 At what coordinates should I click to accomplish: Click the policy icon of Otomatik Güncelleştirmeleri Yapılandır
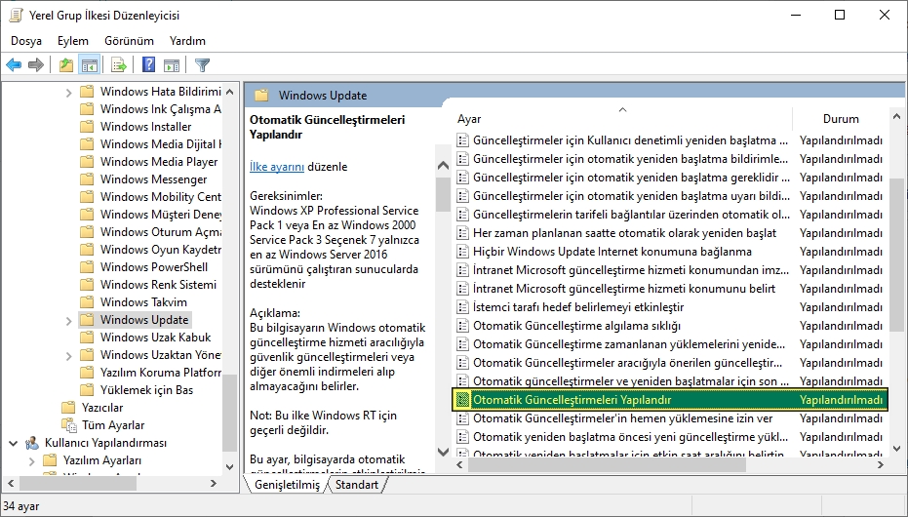click(x=462, y=400)
